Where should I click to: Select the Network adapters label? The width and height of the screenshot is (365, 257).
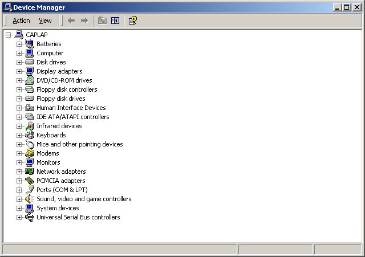[61, 172]
